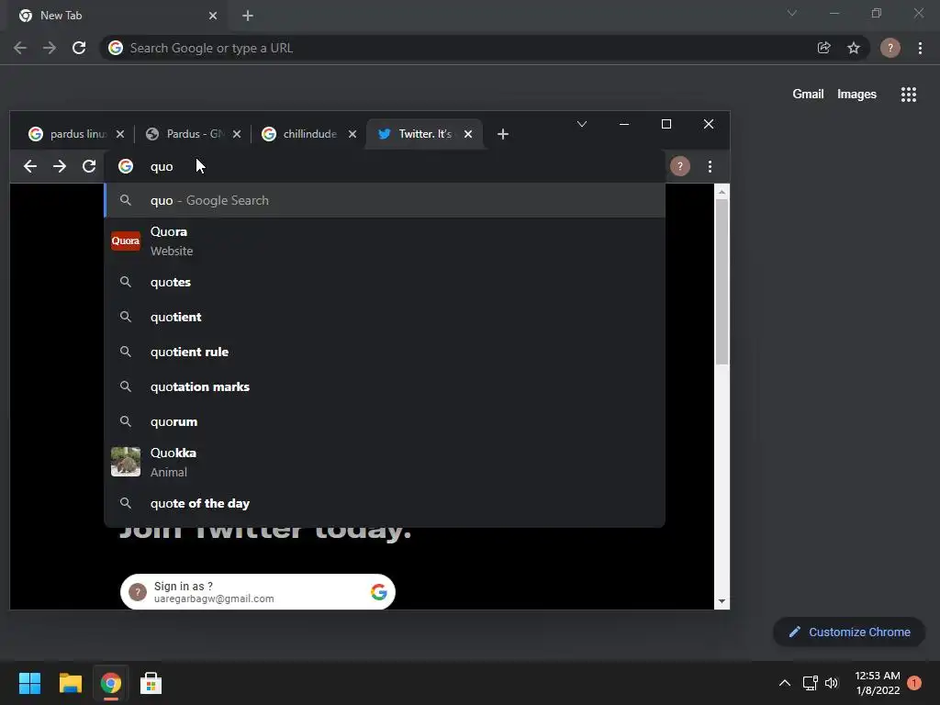The image size is (940, 705).
Task: Open the three-dot menu of the front Chrome window
Action: tap(710, 166)
